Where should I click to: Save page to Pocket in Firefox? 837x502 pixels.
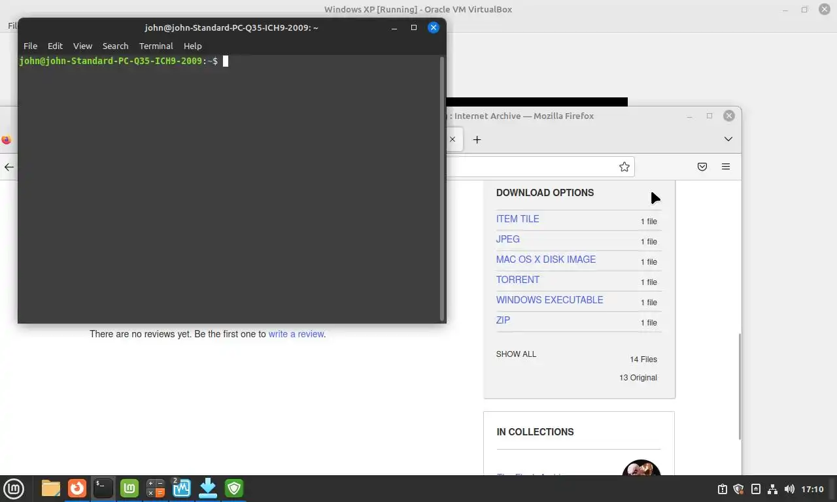[x=702, y=167]
